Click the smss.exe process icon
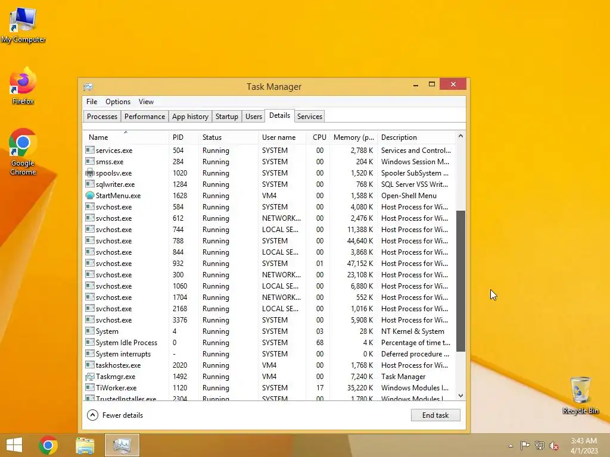Viewport: 610px width, 457px height. 90,161
